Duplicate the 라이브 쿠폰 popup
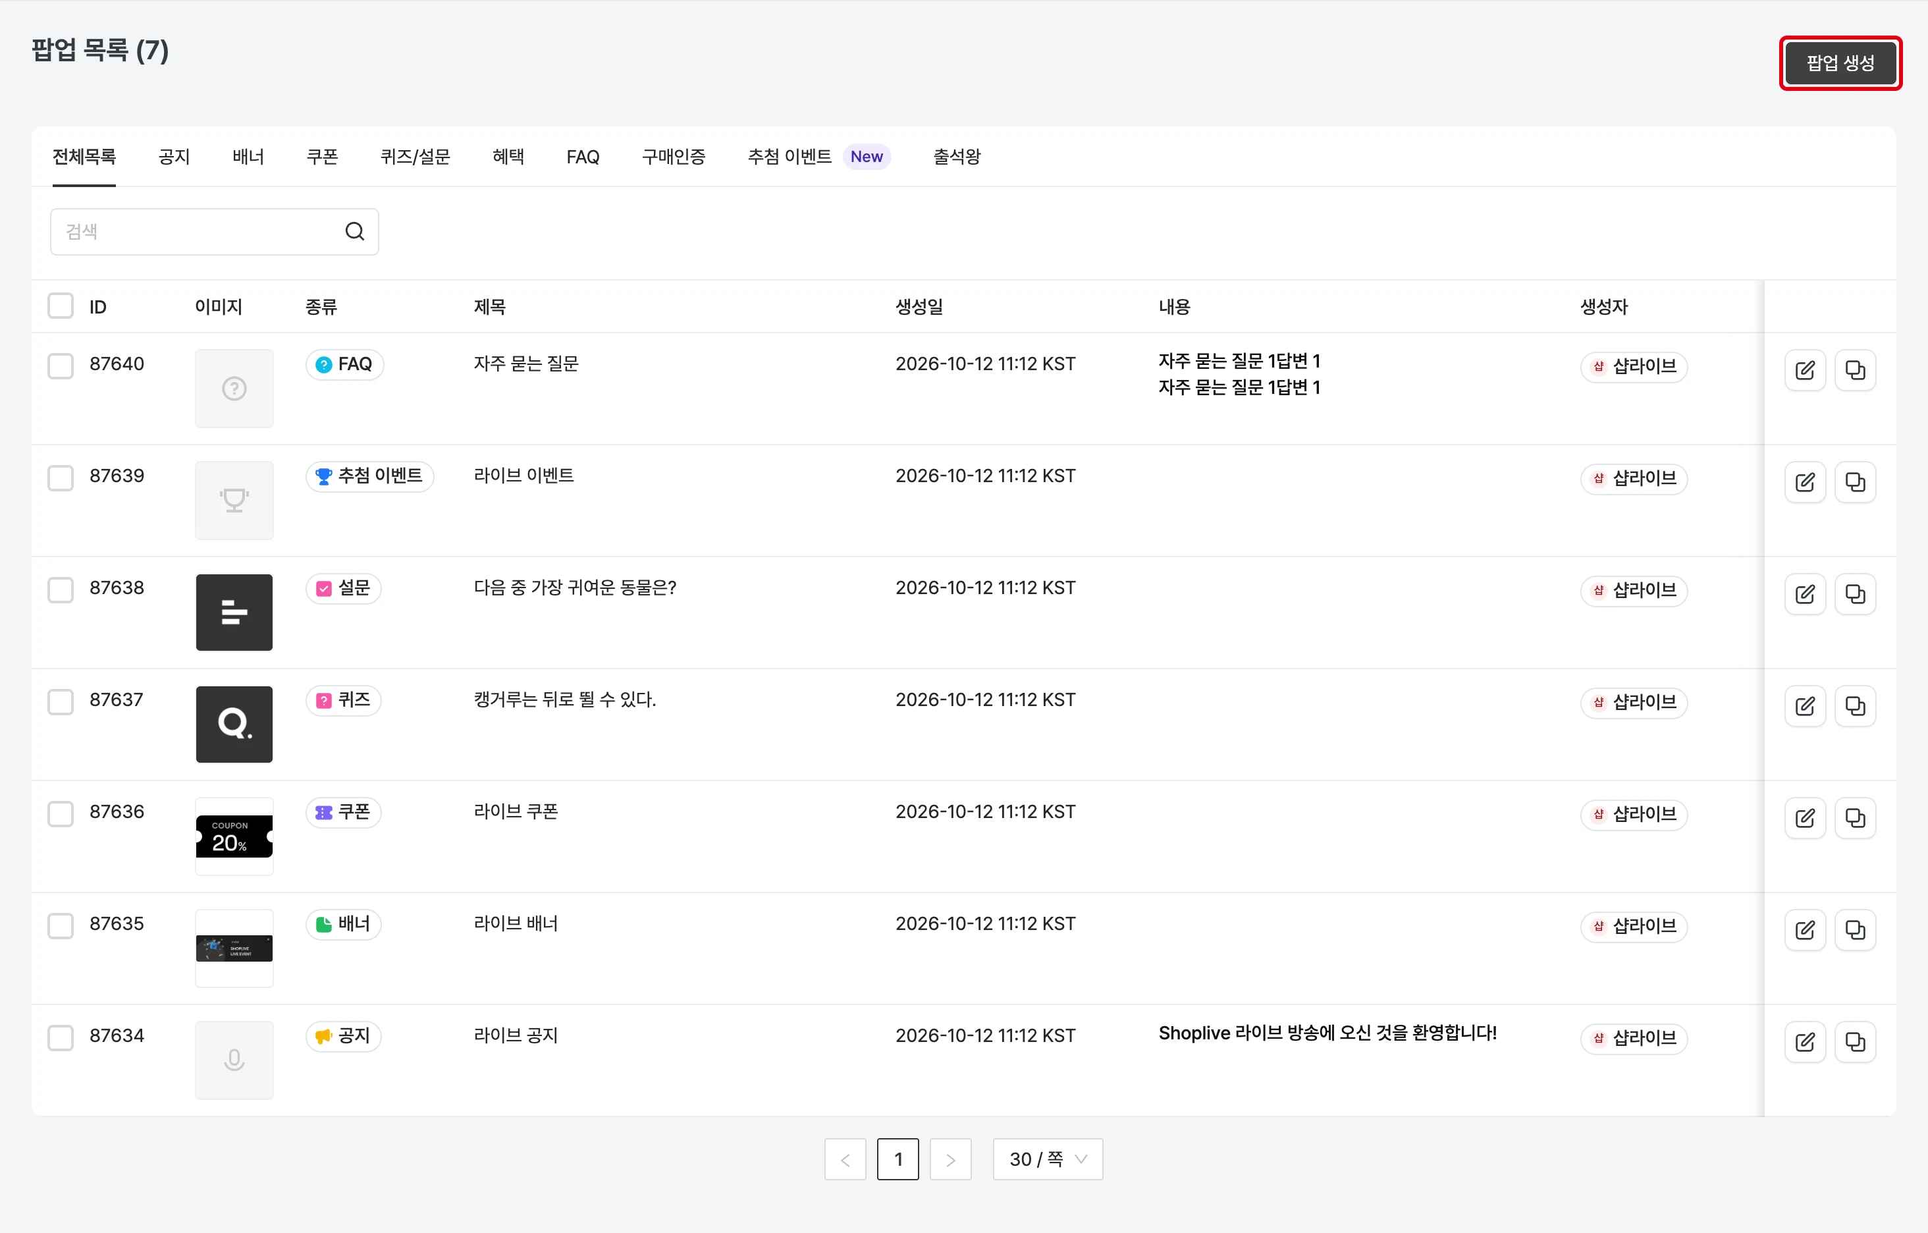The image size is (1928, 1233). 1855,818
